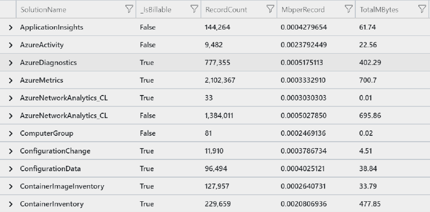Viewport: 430px width, 212px height.
Task: Expand the ContainerImageInventory row
Action: click(x=10, y=186)
